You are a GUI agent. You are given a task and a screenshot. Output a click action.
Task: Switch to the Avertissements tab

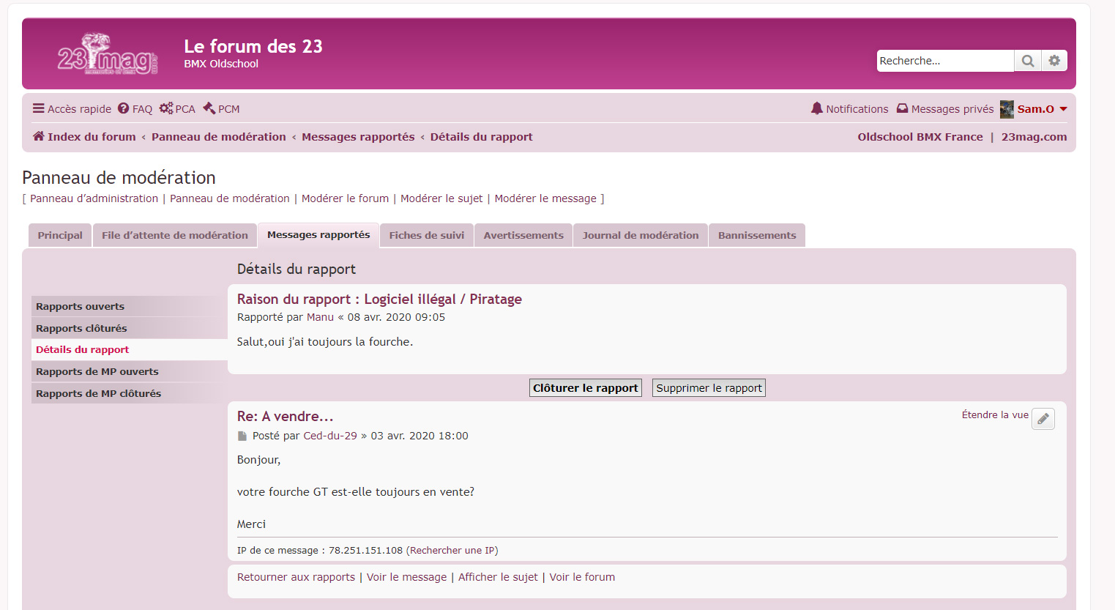(x=523, y=235)
